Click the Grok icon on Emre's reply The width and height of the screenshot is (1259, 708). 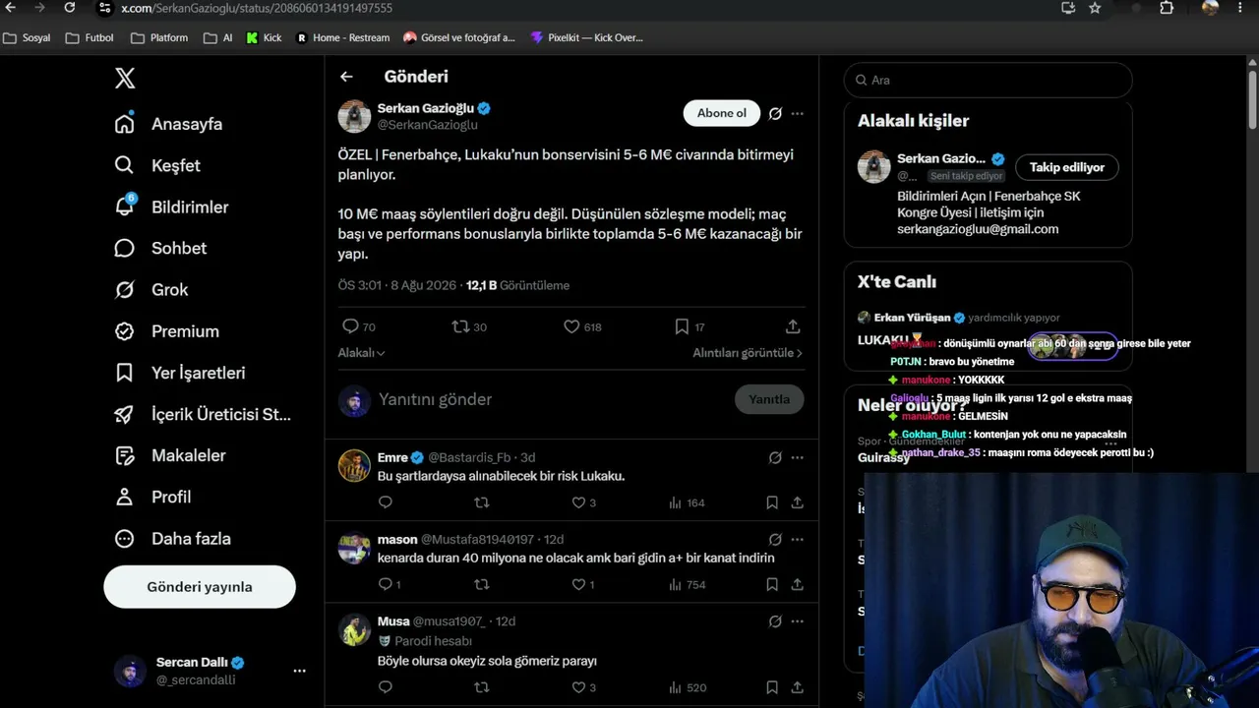(775, 457)
